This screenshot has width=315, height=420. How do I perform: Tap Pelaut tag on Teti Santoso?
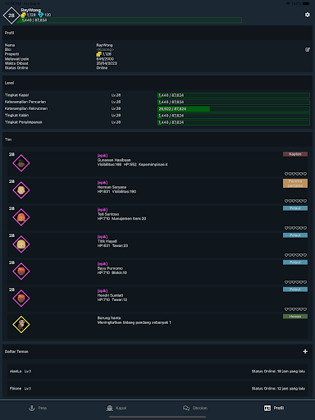click(x=295, y=208)
